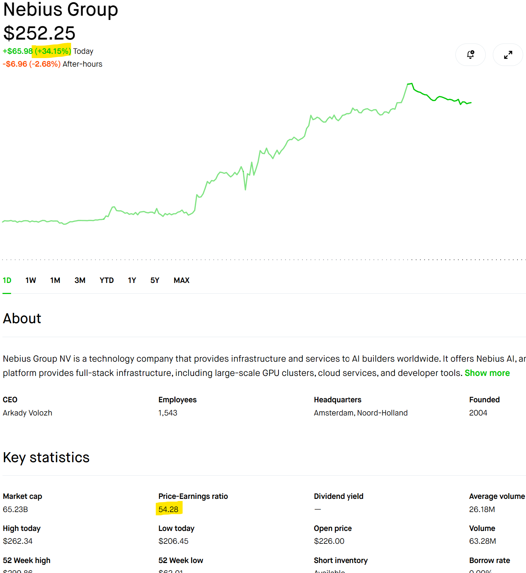Screen dimensions: 526x573
Task: Click the Key statistics heading
Action: point(46,458)
